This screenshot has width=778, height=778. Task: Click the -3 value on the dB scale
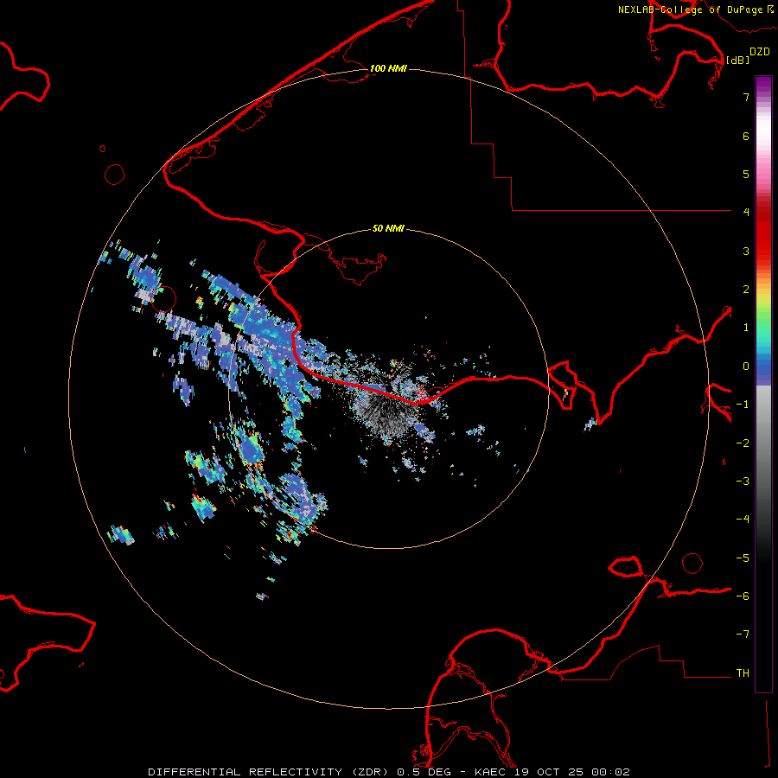point(743,481)
